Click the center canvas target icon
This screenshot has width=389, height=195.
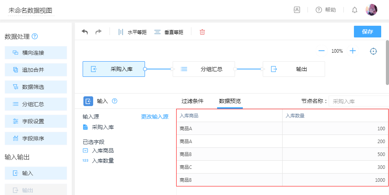point(373,51)
